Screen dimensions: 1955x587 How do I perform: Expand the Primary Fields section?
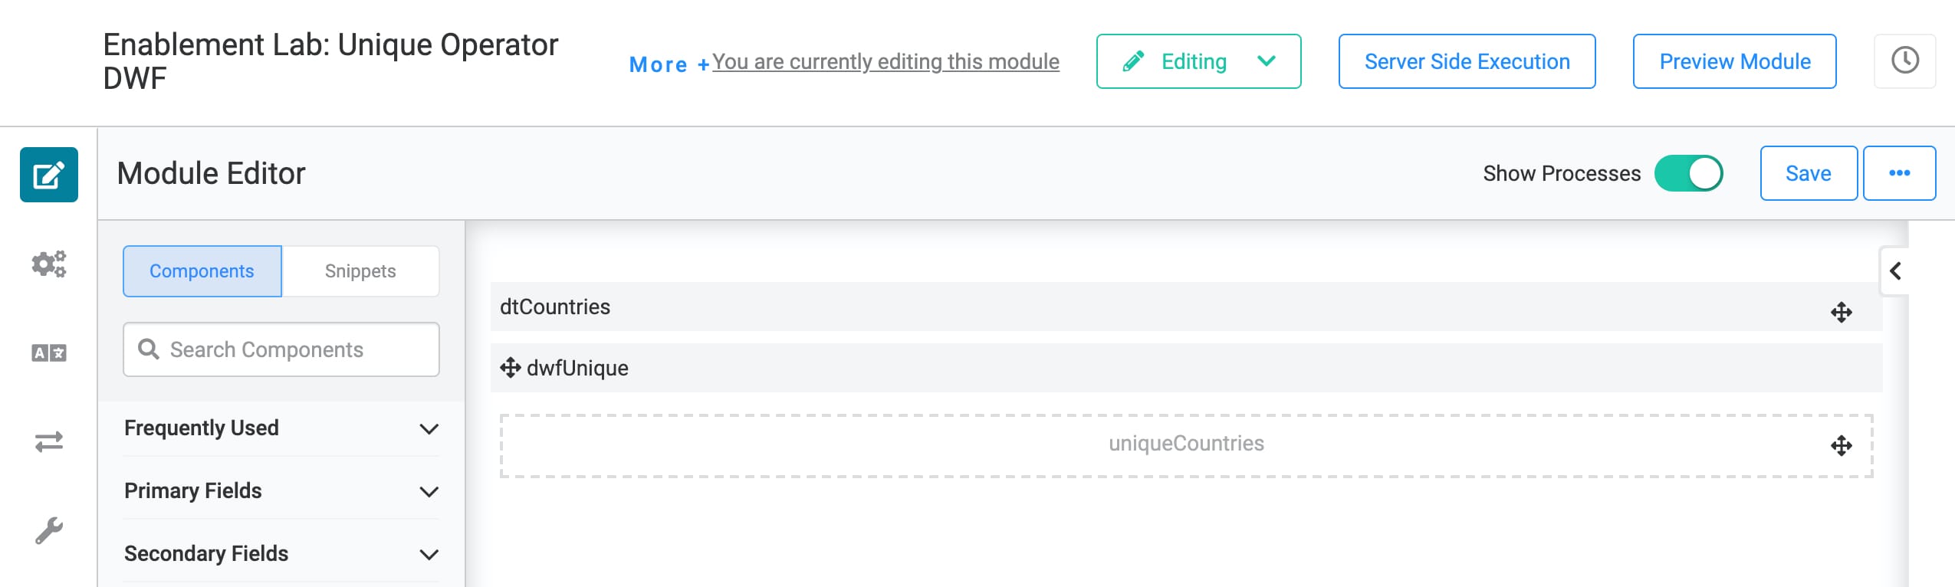pyautogui.click(x=281, y=490)
